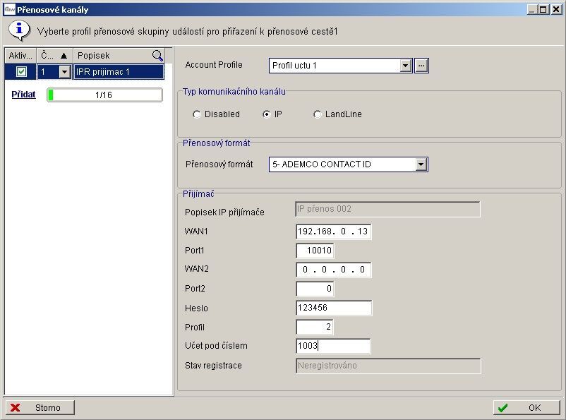Click the search magnifier icon in list header
This screenshot has height=420, width=566.
[x=158, y=55]
